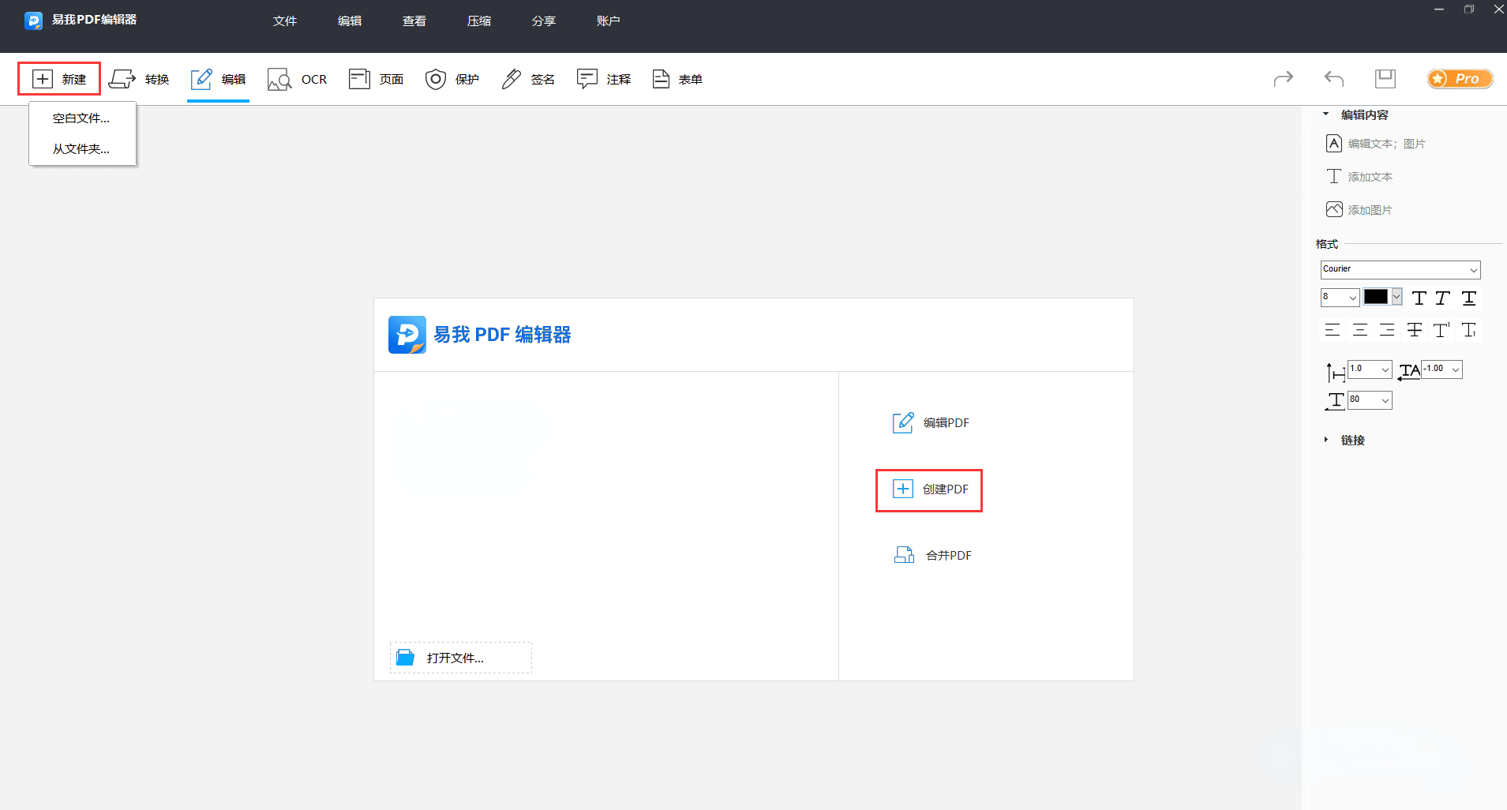
Task: Minimize the application window
Action: pyautogui.click(x=1439, y=9)
